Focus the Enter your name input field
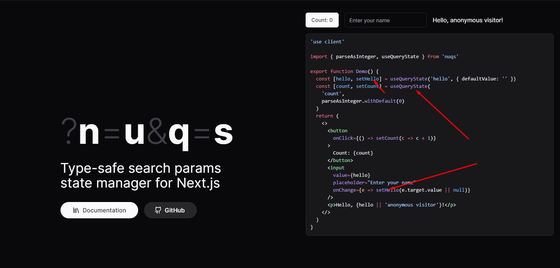 pyautogui.click(x=385, y=20)
